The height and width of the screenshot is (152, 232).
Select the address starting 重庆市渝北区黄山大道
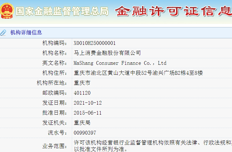pyautogui.click(x=138, y=73)
